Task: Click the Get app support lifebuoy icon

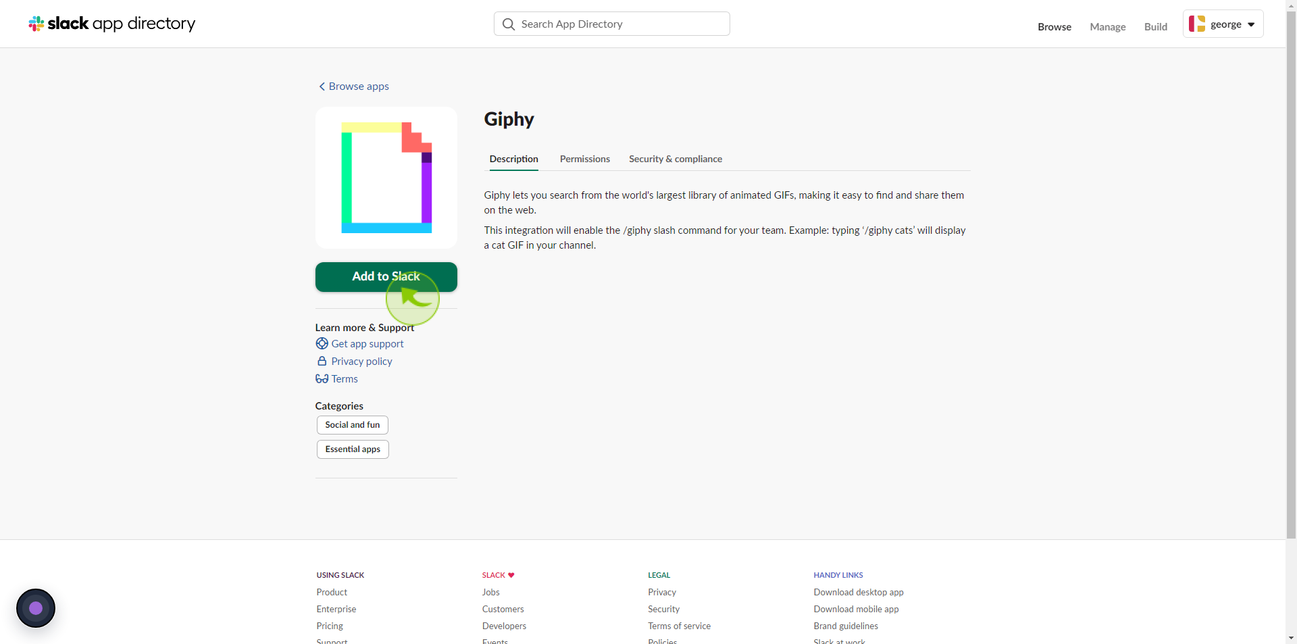Action: (x=322, y=343)
